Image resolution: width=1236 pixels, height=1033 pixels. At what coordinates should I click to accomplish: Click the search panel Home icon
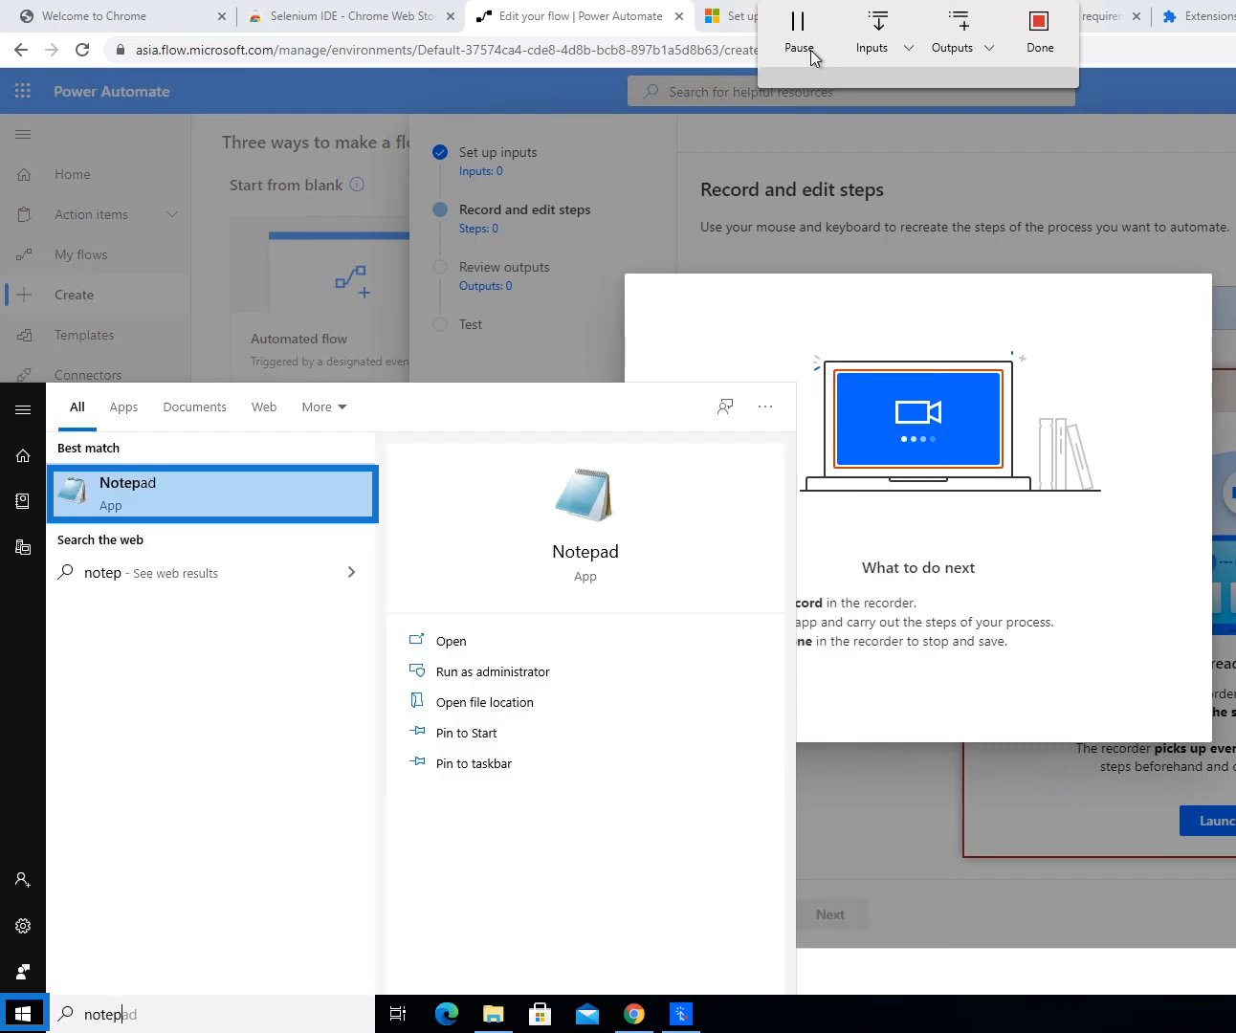23,456
